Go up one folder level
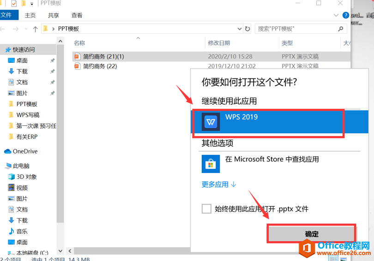This screenshot has height=261, width=374. point(35,29)
